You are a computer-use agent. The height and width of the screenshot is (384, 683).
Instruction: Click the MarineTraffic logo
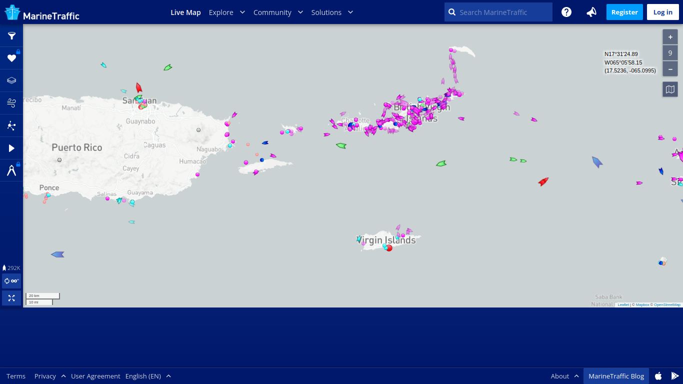pyautogui.click(x=42, y=12)
